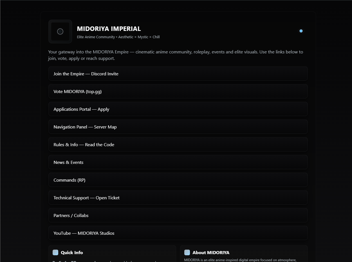Open the Commands (RP) link
Screen dimensions: 352x262
[x=178, y=180]
